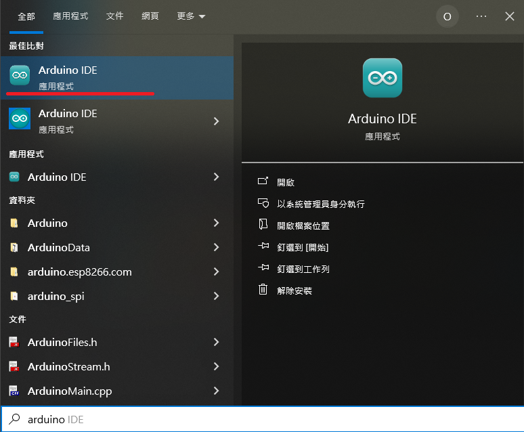Click the pin icon beside 釘選到工作列

point(263,267)
